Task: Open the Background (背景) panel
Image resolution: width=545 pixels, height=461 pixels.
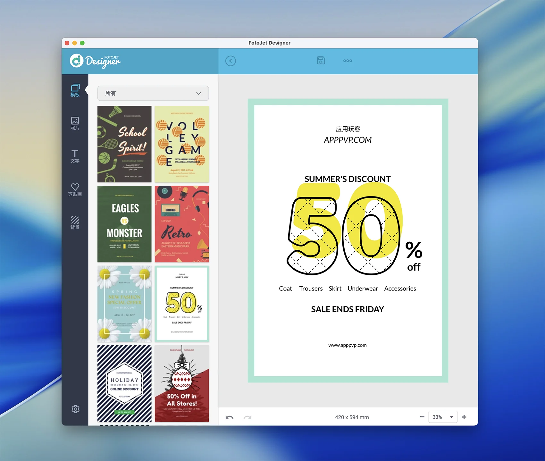Action: point(75,222)
